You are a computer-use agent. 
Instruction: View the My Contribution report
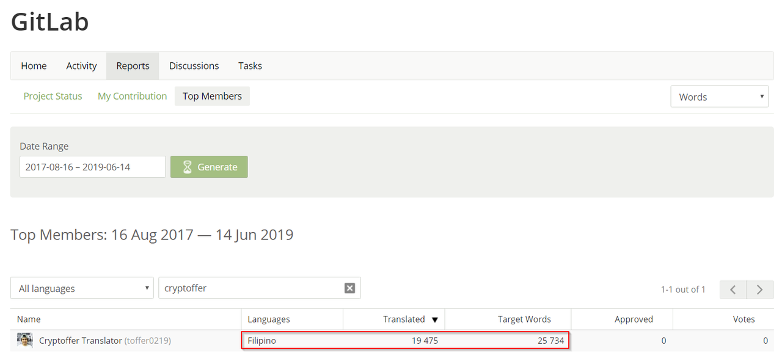click(x=132, y=96)
